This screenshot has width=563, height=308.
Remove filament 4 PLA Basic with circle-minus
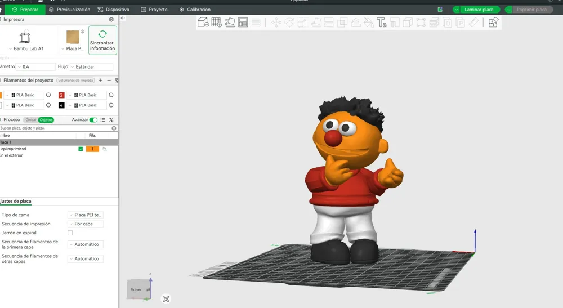click(x=111, y=105)
